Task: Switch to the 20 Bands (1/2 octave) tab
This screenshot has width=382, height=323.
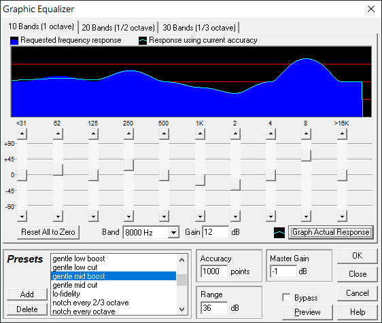Action: click(118, 28)
